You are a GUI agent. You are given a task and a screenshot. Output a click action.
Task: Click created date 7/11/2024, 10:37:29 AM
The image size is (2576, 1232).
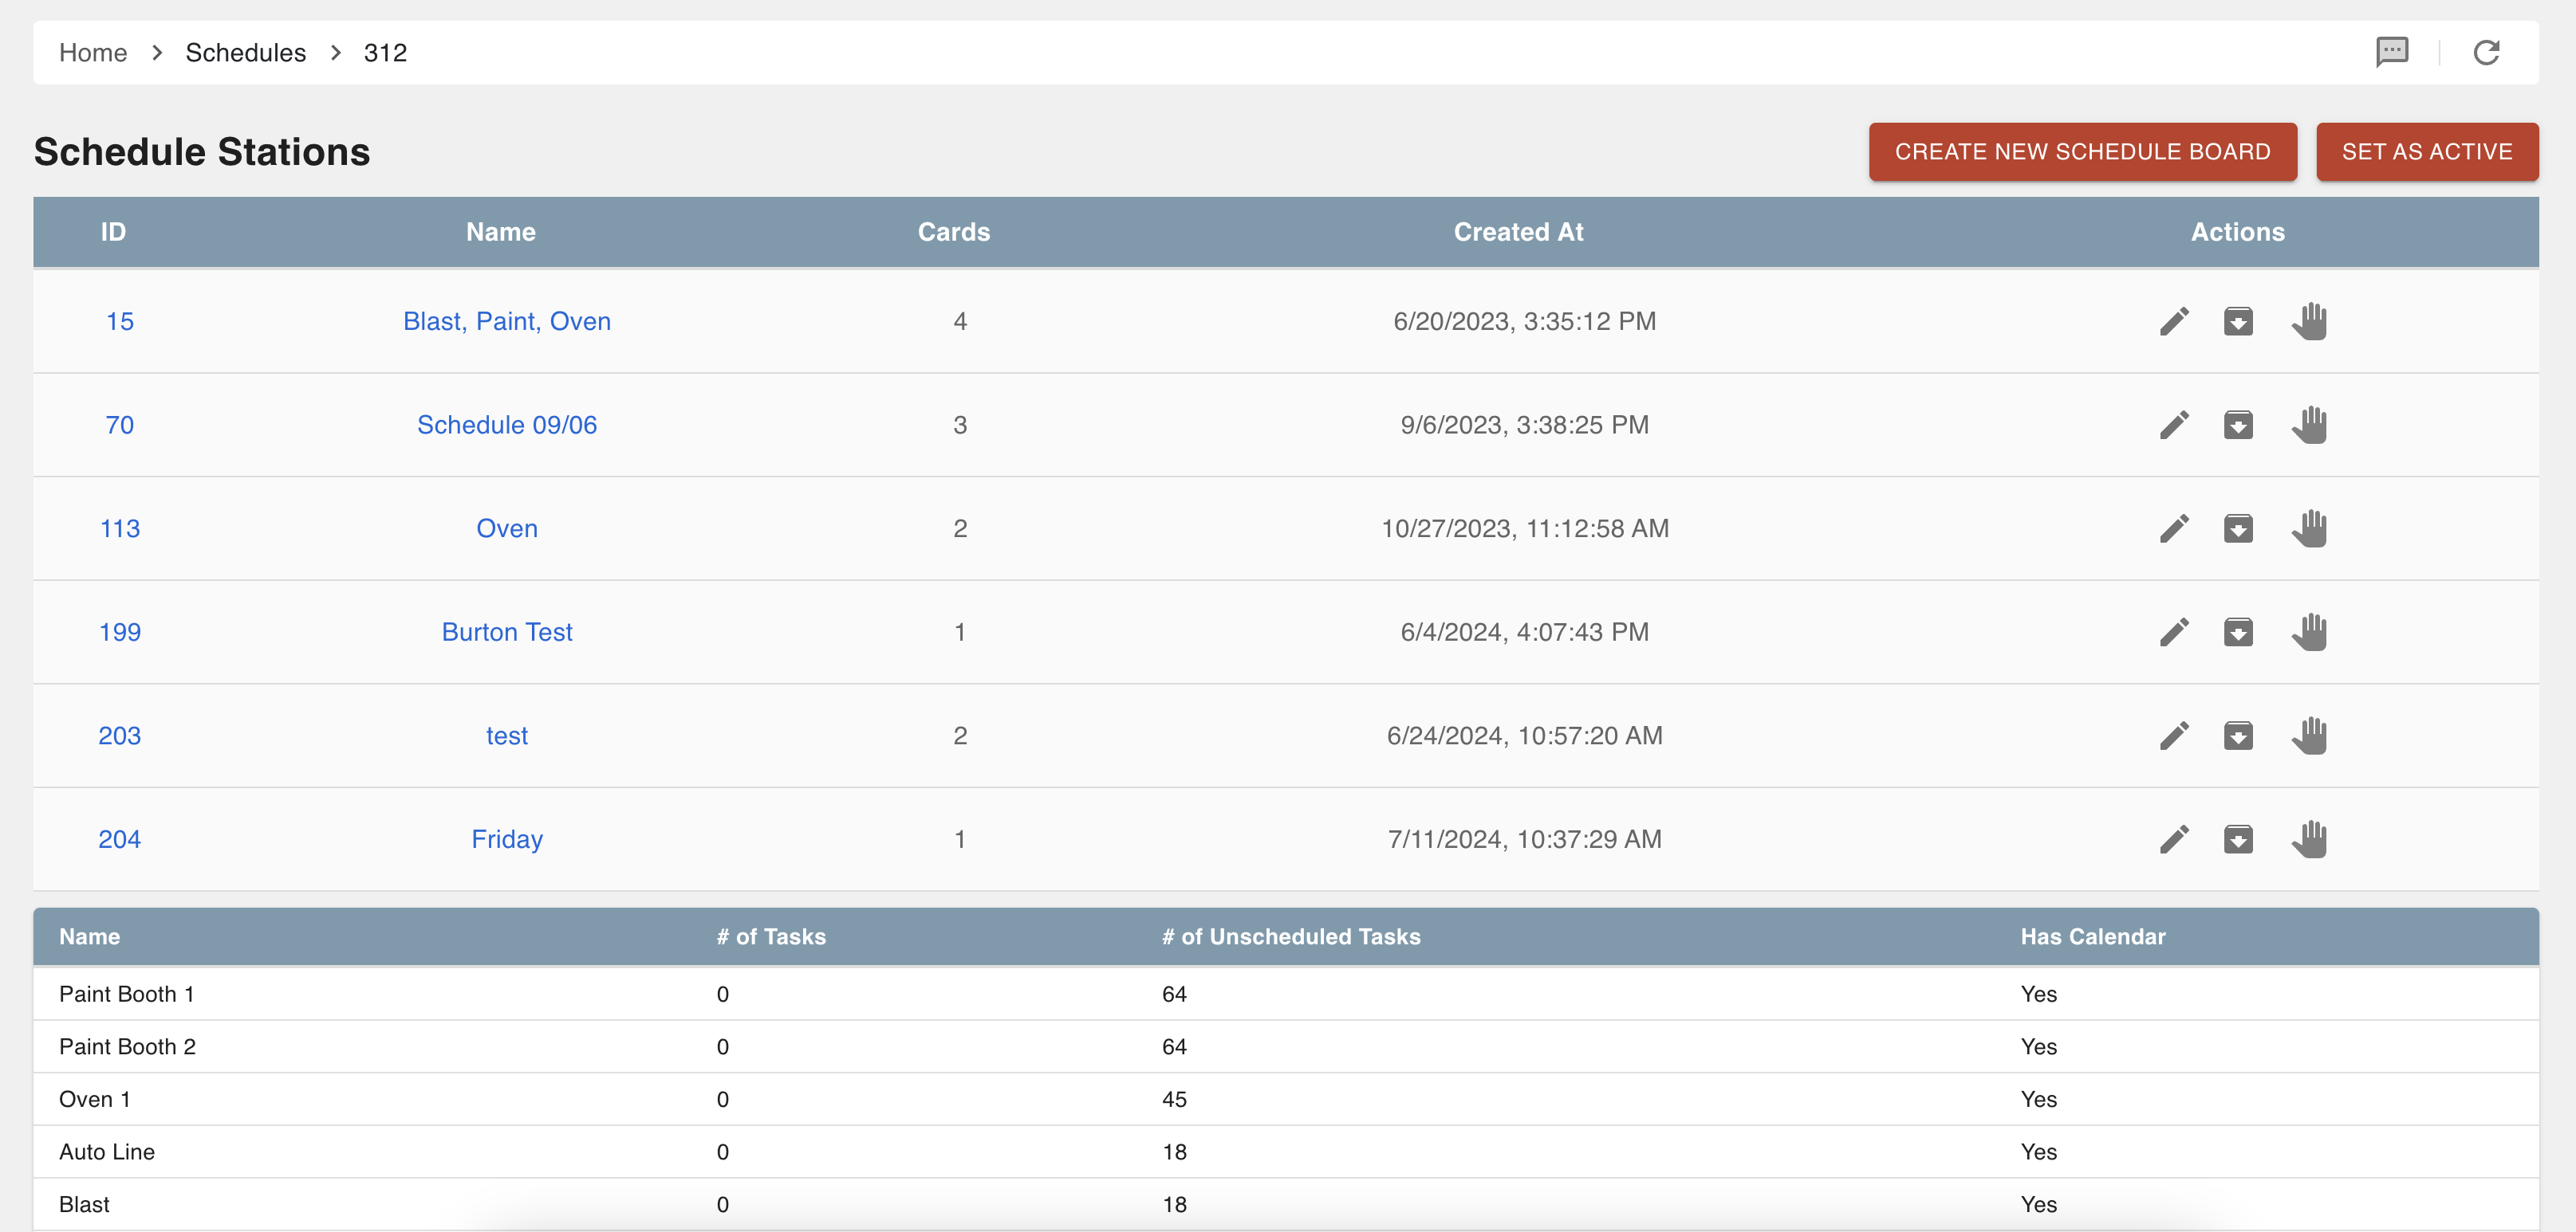tap(1525, 839)
